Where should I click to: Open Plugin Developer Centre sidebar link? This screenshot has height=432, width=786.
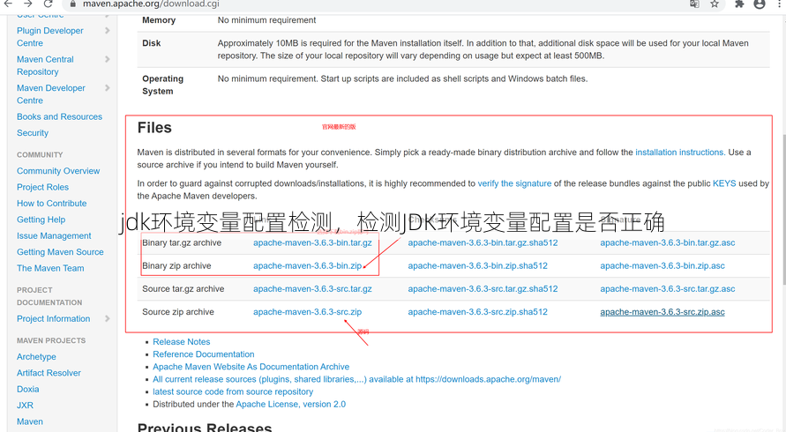[50, 37]
